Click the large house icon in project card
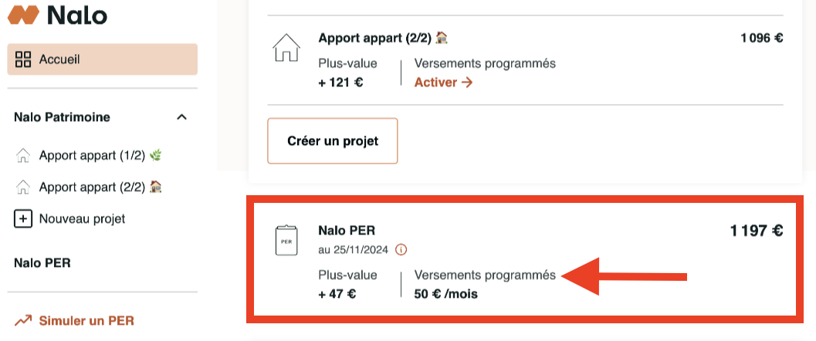 click(x=286, y=47)
